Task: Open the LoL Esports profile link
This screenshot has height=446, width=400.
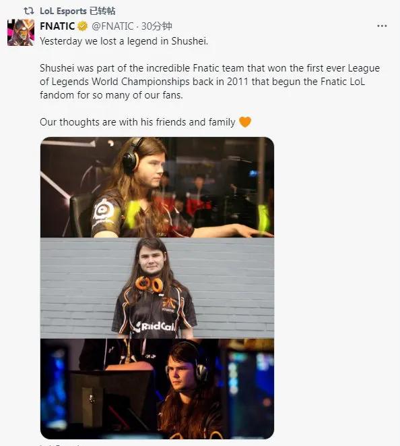Action: tap(63, 11)
